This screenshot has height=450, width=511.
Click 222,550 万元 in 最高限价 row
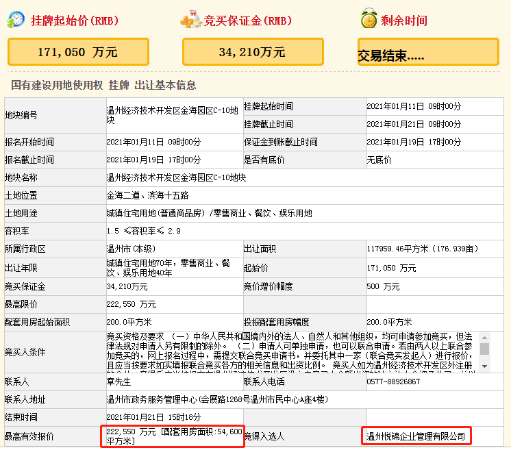(x=131, y=304)
